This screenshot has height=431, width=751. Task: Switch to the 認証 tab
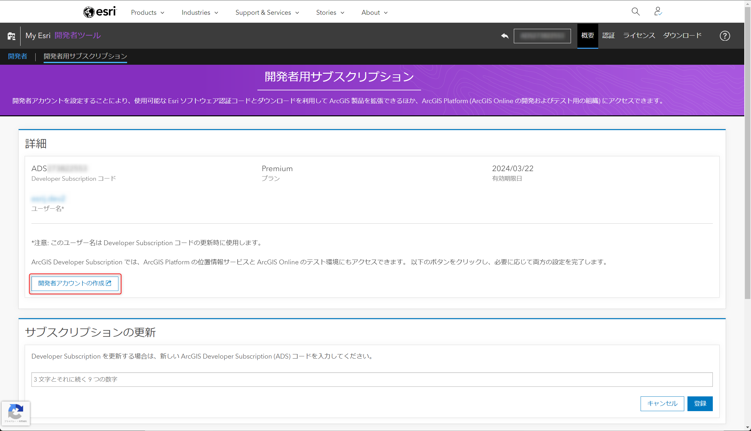pos(609,36)
